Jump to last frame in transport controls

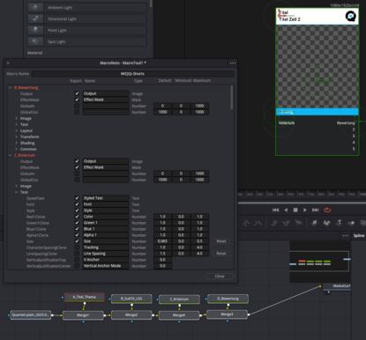[x=316, y=210]
